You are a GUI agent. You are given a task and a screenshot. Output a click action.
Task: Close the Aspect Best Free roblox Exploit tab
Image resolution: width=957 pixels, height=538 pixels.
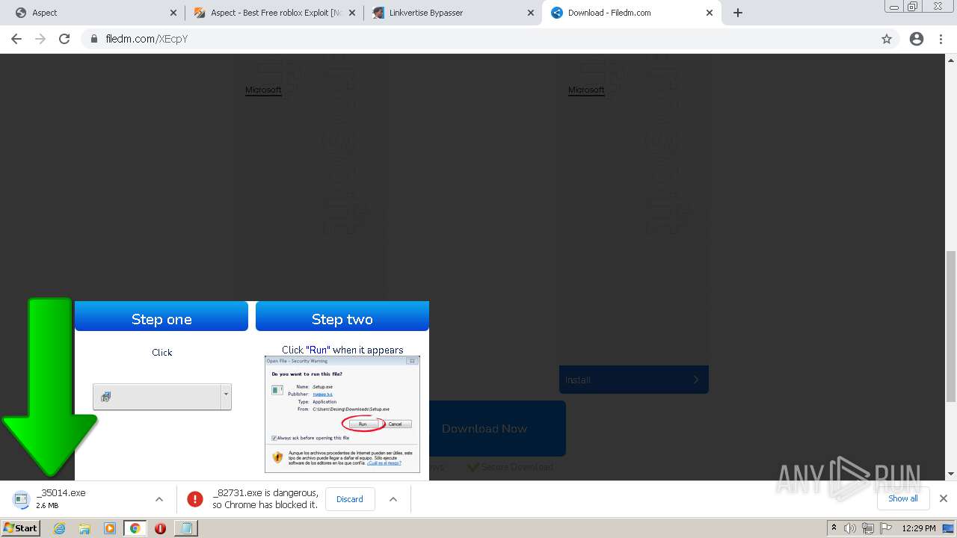(x=352, y=13)
